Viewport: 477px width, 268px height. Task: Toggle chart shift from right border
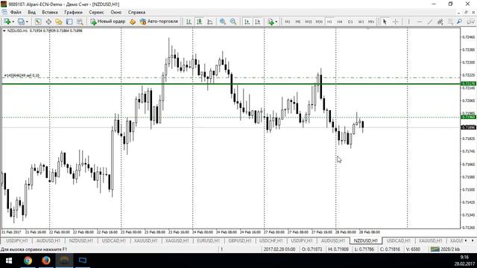(x=257, y=22)
